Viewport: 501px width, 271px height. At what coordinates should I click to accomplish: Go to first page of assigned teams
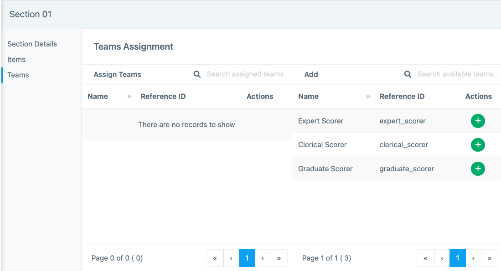click(215, 258)
